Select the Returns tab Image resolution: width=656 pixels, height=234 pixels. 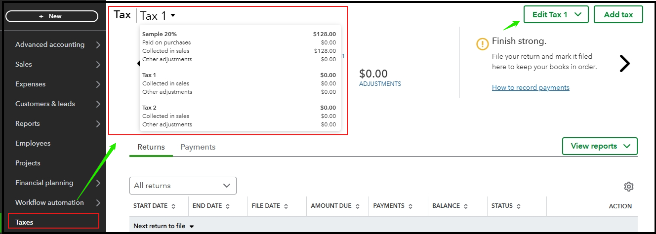(x=151, y=147)
